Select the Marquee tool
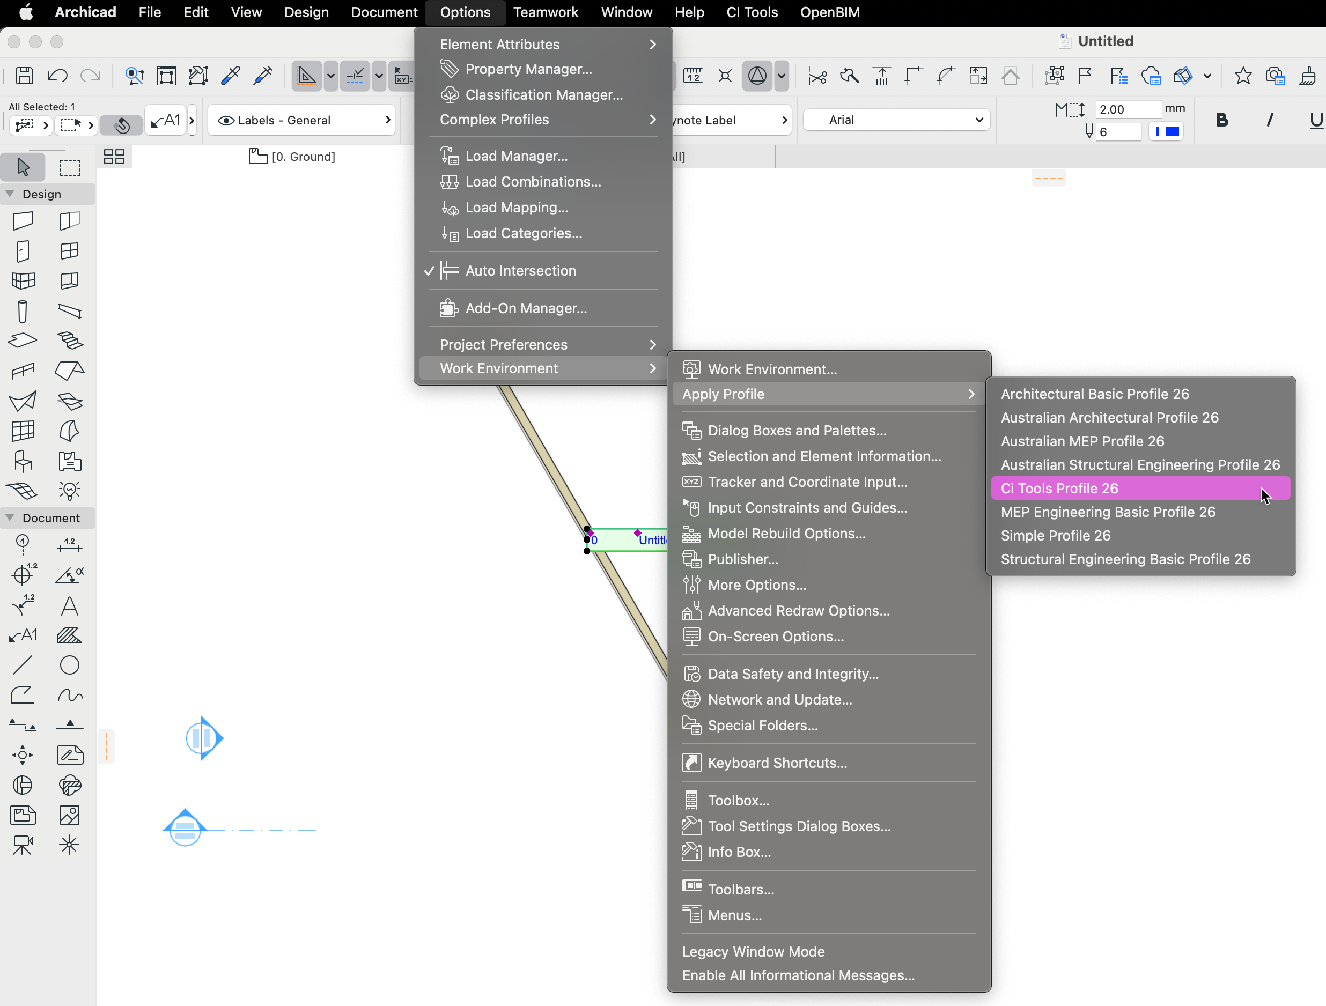The height and width of the screenshot is (1006, 1326). click(70, 167)
